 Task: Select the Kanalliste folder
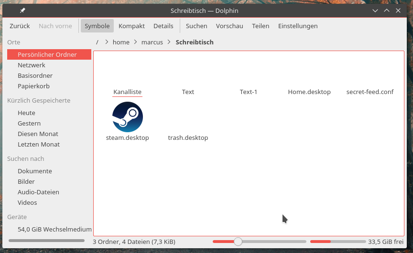[127, 92]
